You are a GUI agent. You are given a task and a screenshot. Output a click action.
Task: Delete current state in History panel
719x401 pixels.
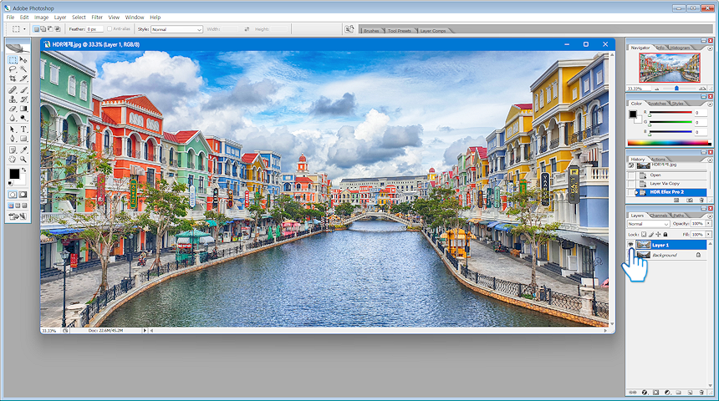701,200
